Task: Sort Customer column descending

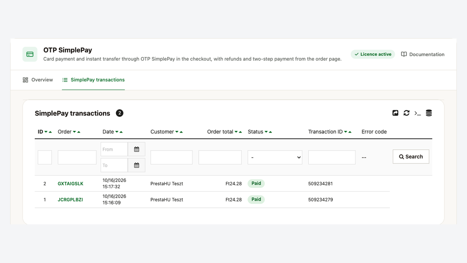Action: (x=177, y=132)
